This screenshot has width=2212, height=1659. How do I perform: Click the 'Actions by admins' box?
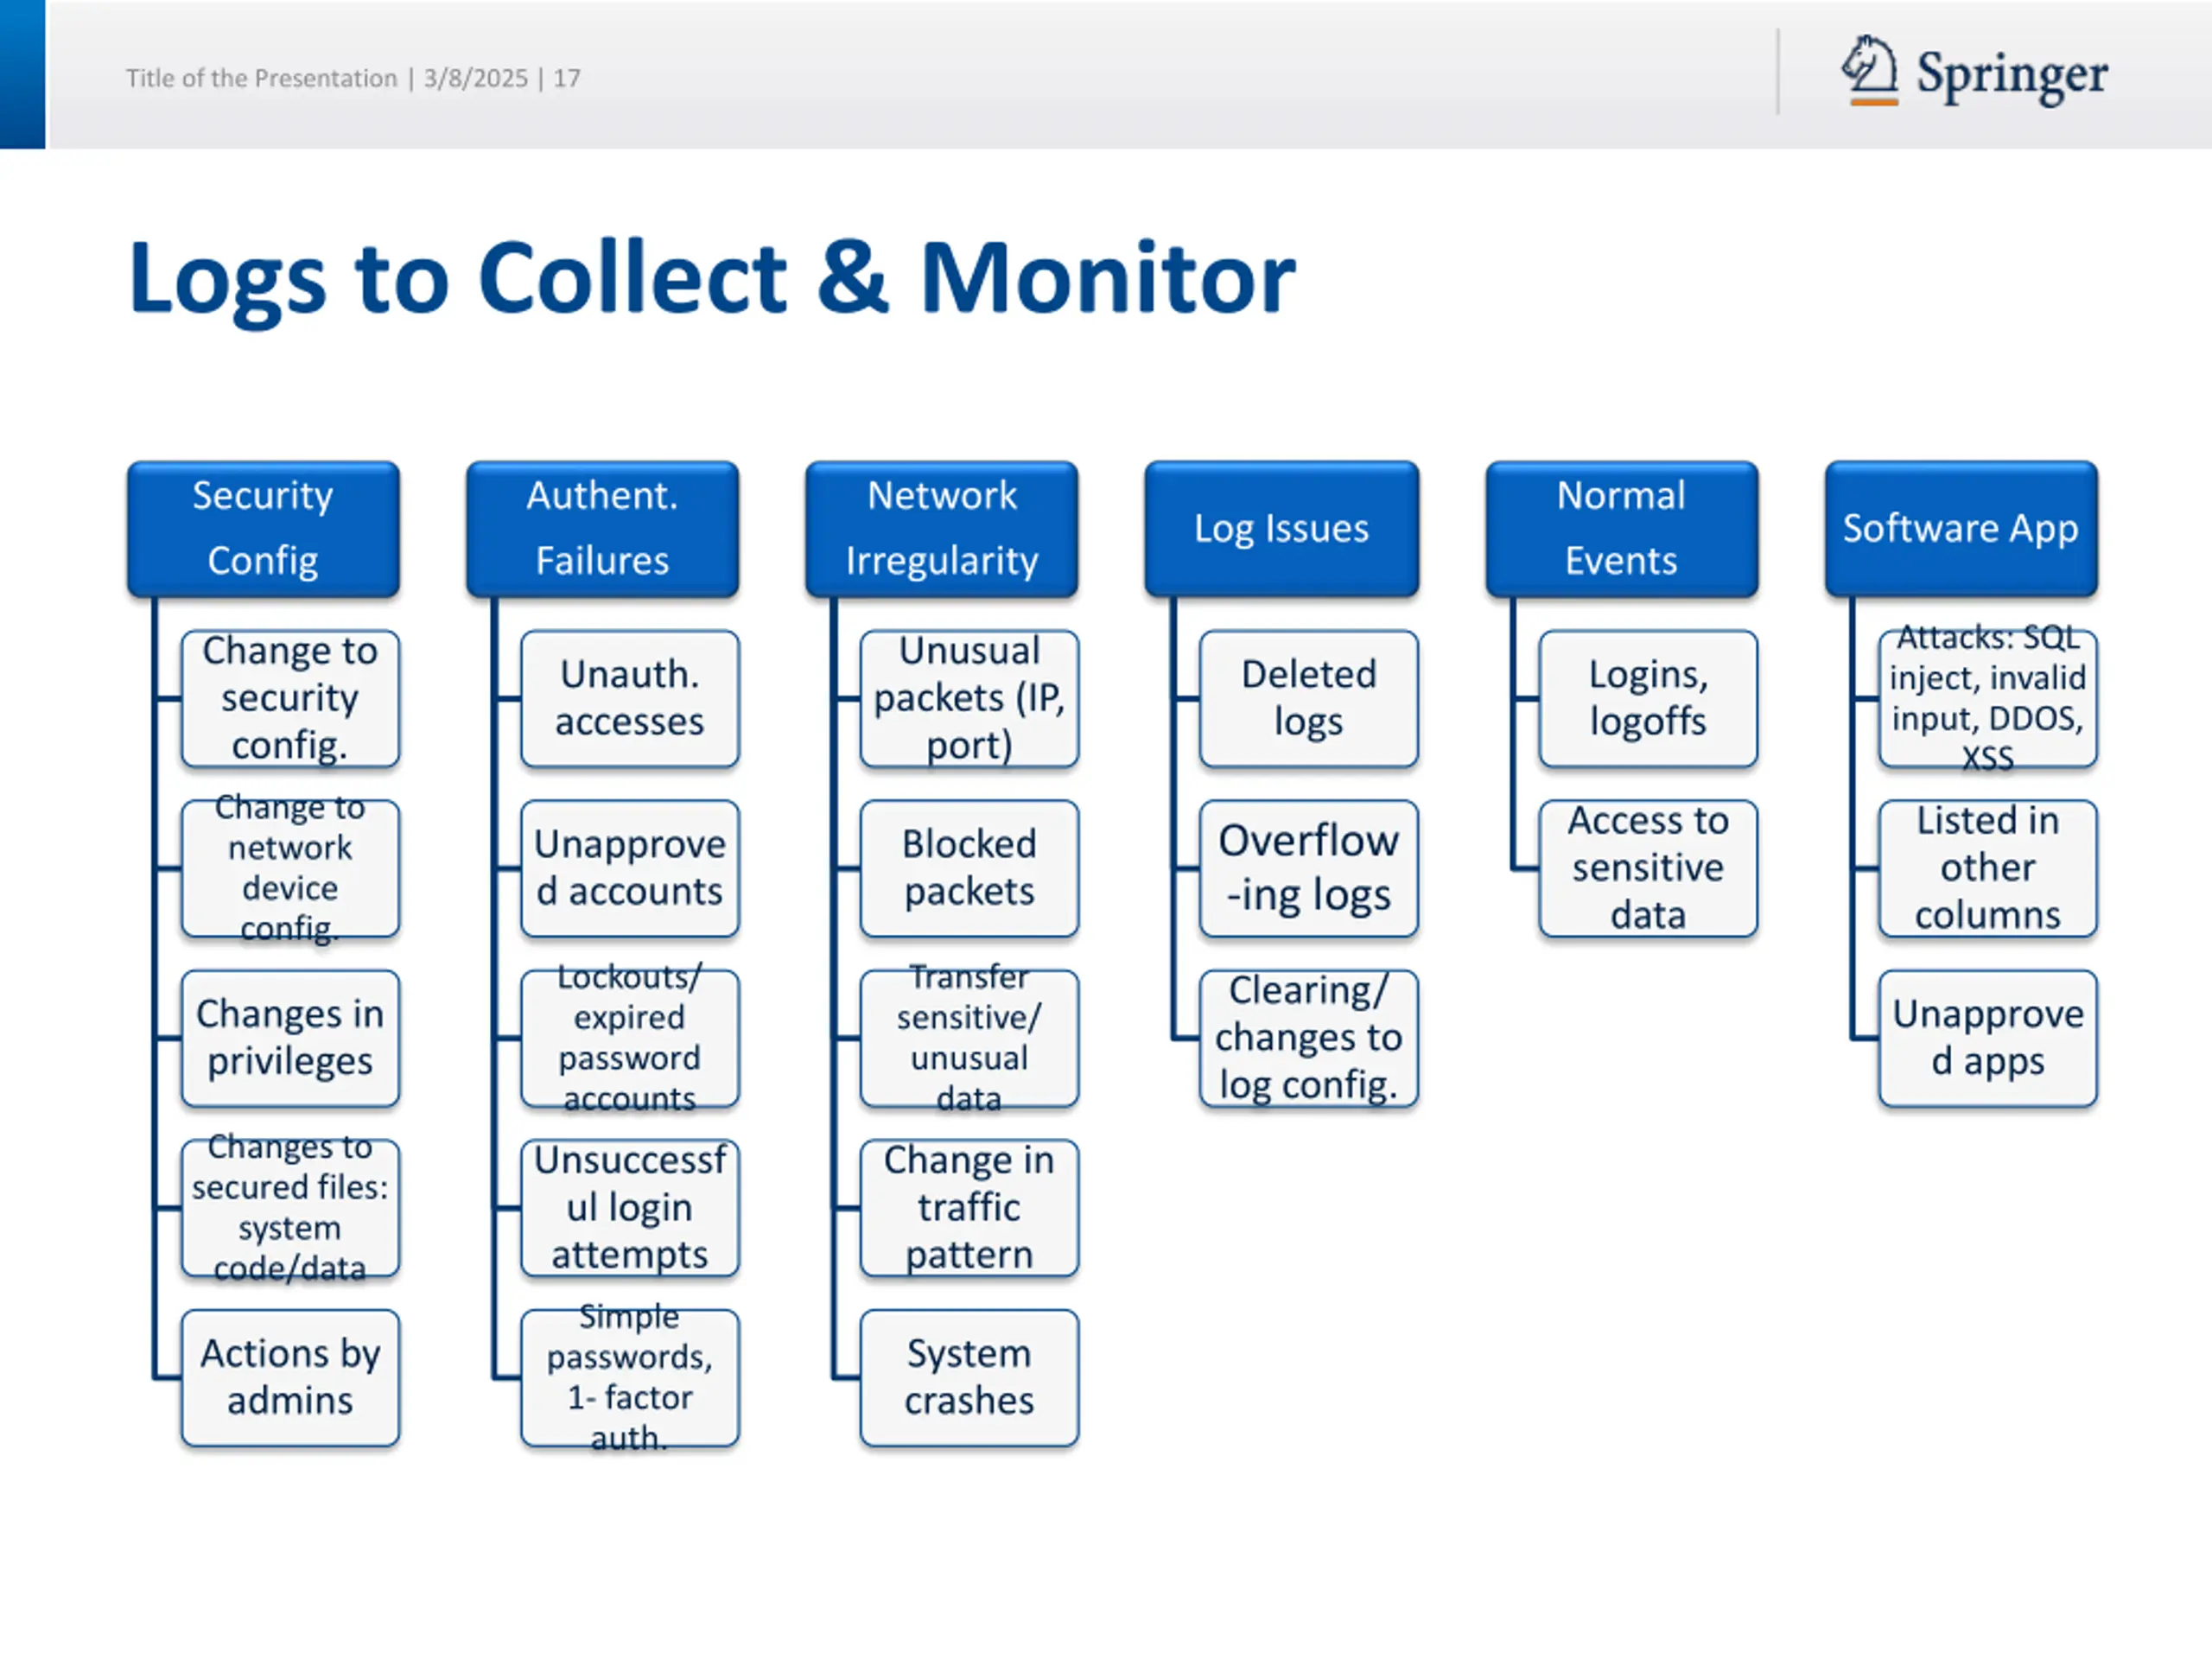(290, 1378)
